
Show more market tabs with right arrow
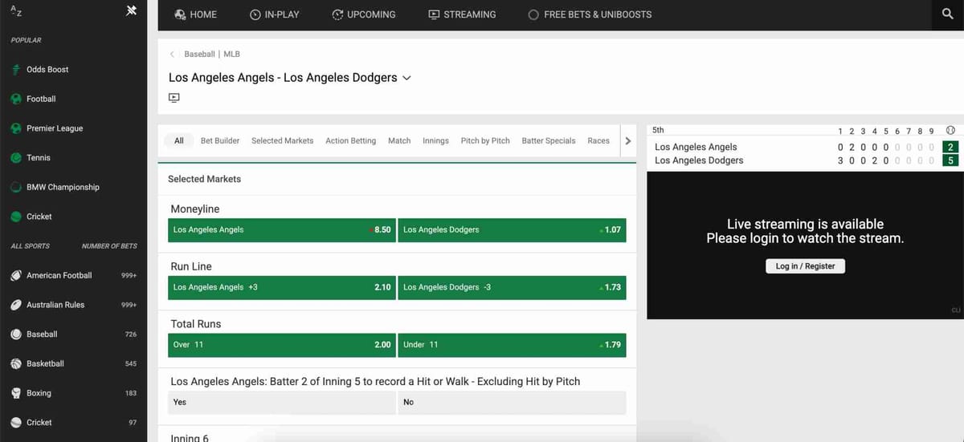click(x=628, y=141)
